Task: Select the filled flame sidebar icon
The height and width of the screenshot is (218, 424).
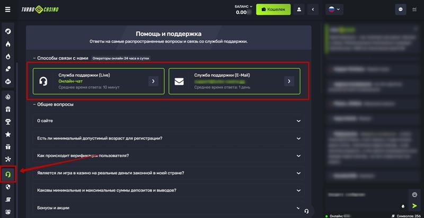Action: point(8,44)
